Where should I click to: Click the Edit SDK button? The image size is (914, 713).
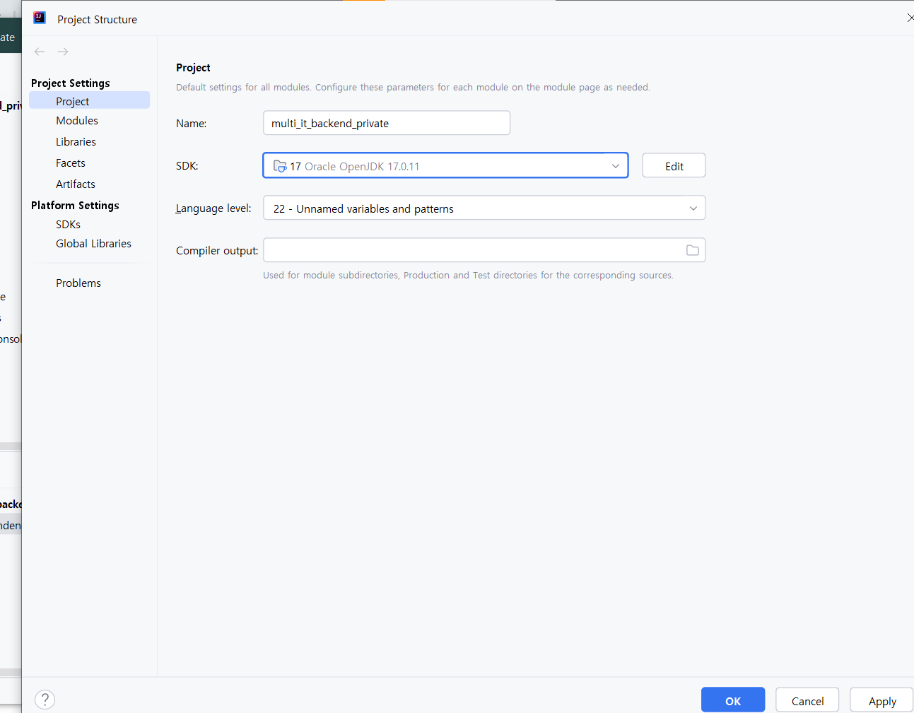tap(674, 166)
